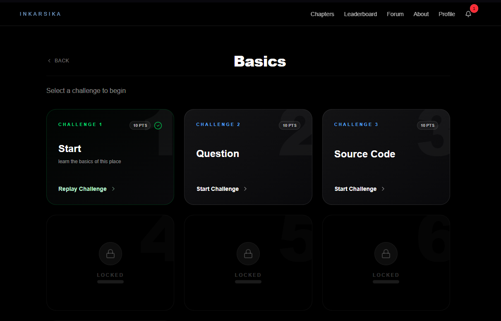Viewport: 501px width, 321px height.
Task: Open notifications via the bell icon
Action: tap(468, 14)
